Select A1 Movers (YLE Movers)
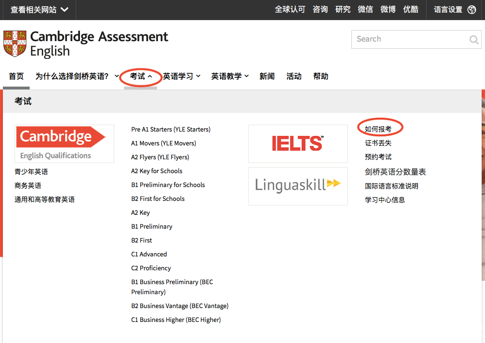Screen dimensions: 485x343 pyautogui.click(x=164, y=144)
